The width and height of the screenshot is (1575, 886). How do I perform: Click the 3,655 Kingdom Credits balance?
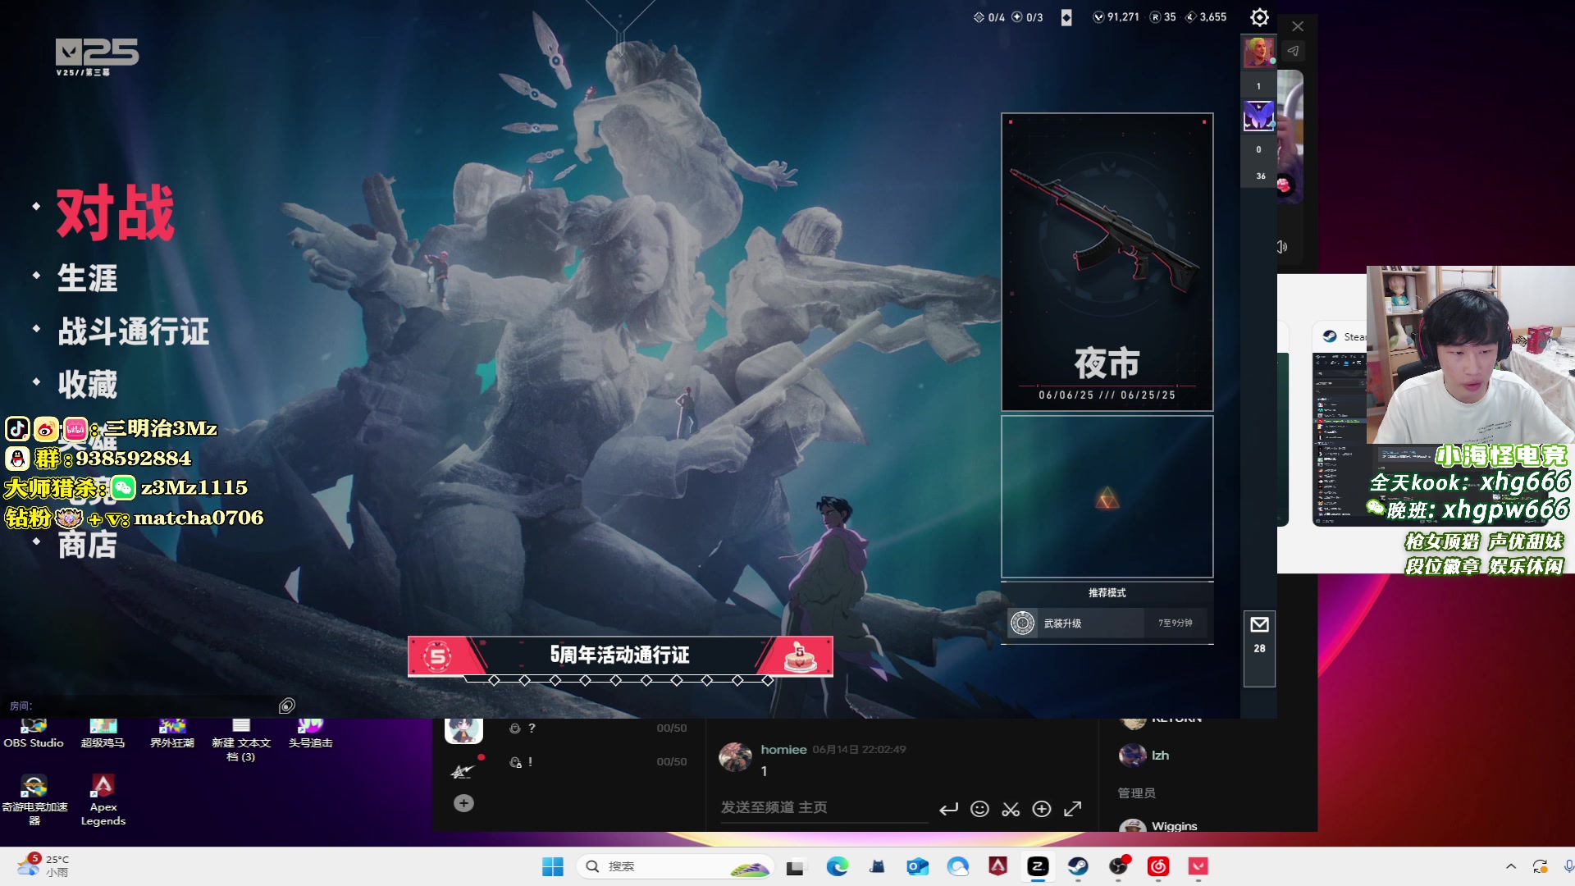point(1206,17)
